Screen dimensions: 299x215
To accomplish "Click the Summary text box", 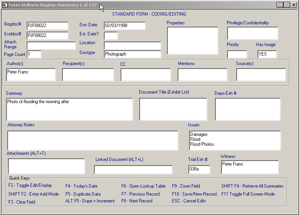I will (x=69, y=109).
